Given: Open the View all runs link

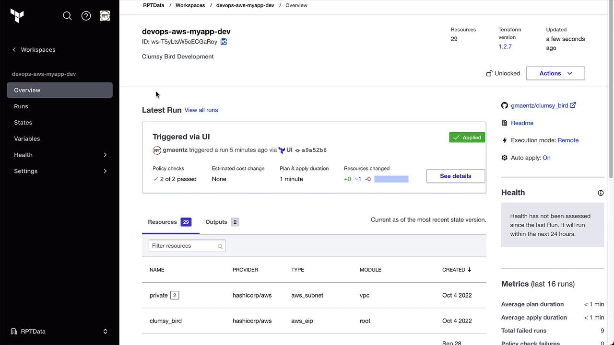Looking at the screenshot, I should coord(201,110).
